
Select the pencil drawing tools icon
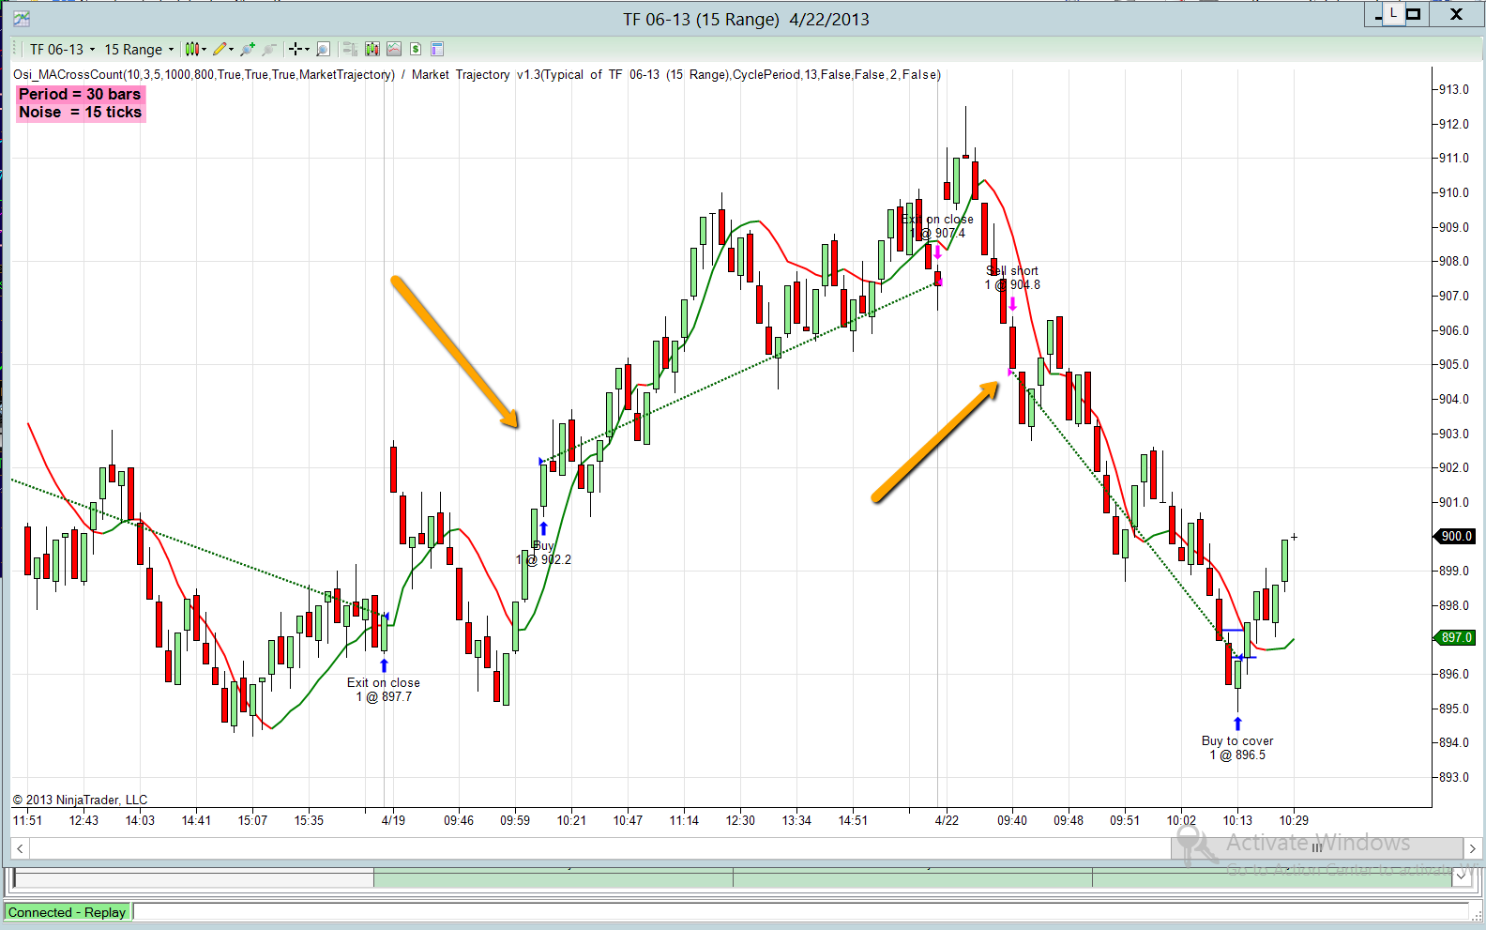(x=220, y=49)
